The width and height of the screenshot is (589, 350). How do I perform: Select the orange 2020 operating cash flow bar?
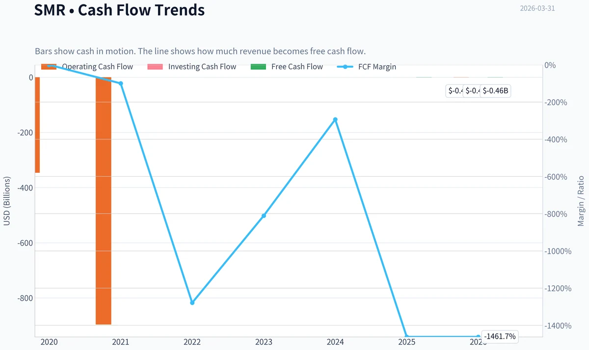click(37, 125)
